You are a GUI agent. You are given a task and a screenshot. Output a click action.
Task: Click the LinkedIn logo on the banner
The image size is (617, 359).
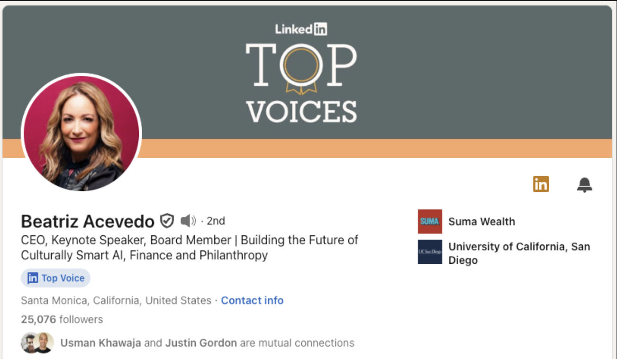click(x=301, y=29)
